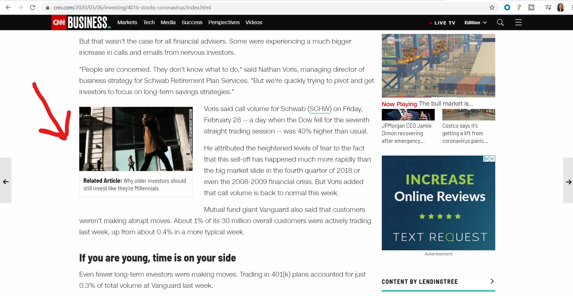Screen dimensions: 573x296
Task: Click the CNN logo
Action: pos(59,22)
